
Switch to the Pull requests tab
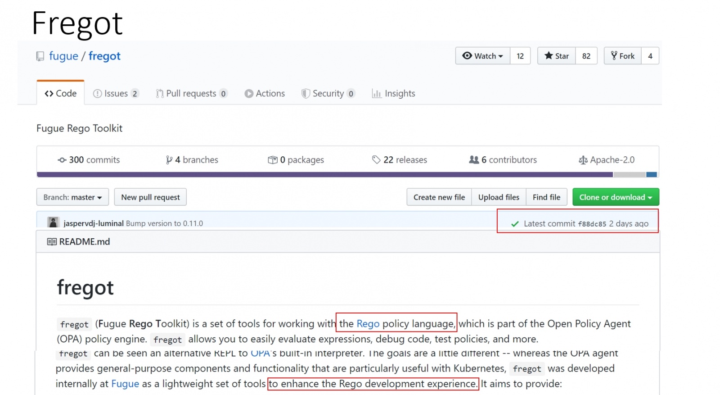[x=192, y=93]
